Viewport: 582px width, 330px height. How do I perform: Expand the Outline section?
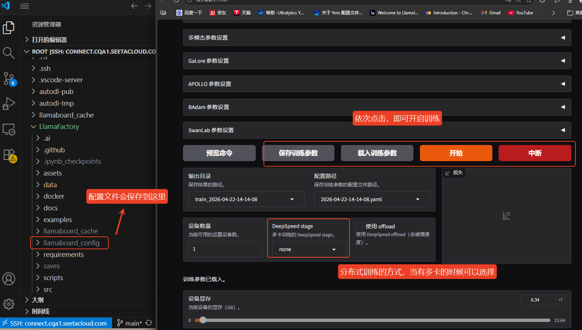(88, 300)
